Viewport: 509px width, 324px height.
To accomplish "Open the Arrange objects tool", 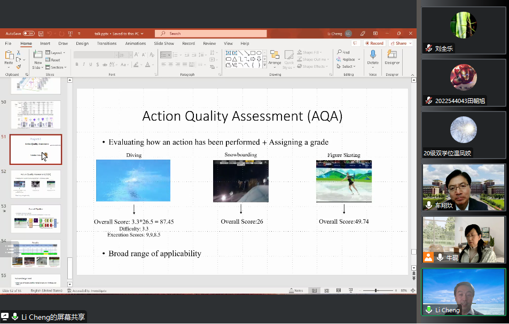I will 275,58.
